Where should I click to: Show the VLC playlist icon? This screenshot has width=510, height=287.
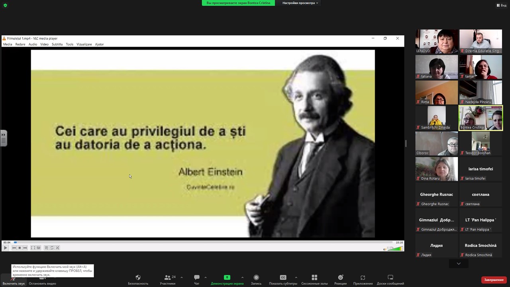[x=46, y=248]
